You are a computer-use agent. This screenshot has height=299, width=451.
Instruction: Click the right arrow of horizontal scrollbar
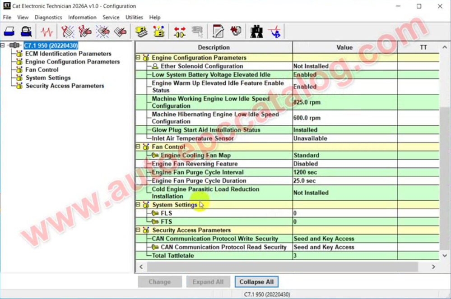(x=433, y=267)
